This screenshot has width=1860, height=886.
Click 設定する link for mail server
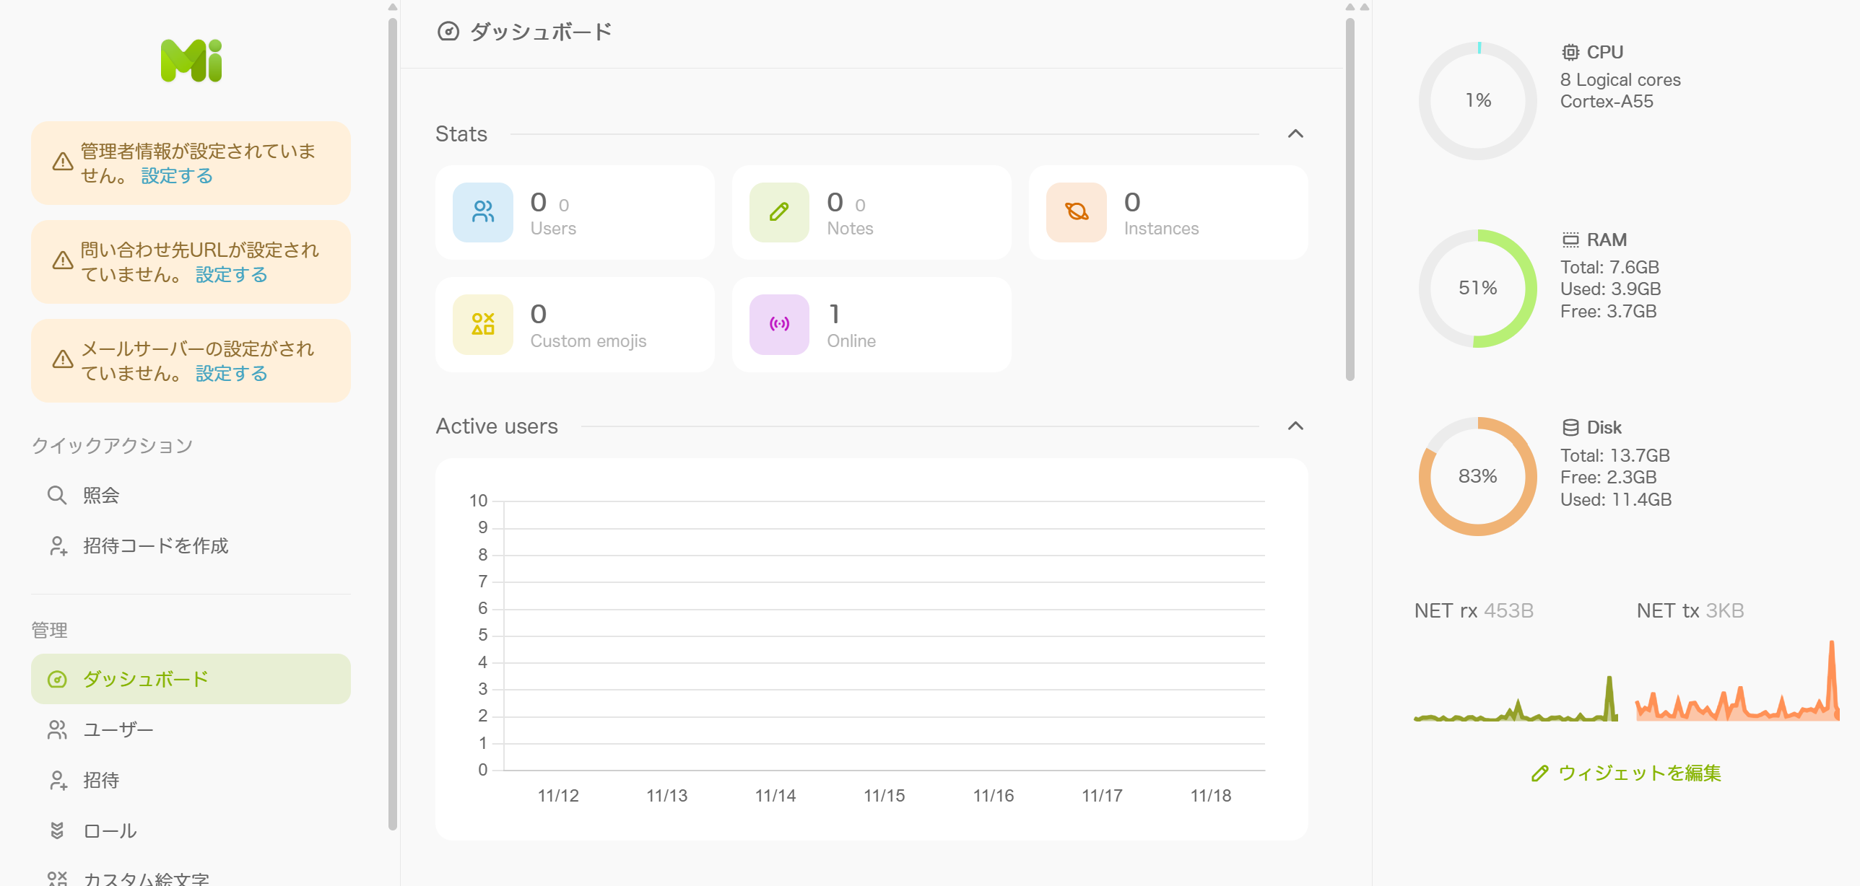[232, 374]
